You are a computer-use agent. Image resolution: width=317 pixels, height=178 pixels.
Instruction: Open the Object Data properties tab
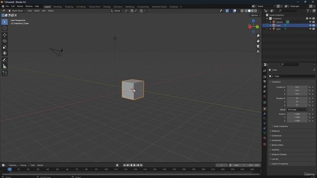point(264,133)
